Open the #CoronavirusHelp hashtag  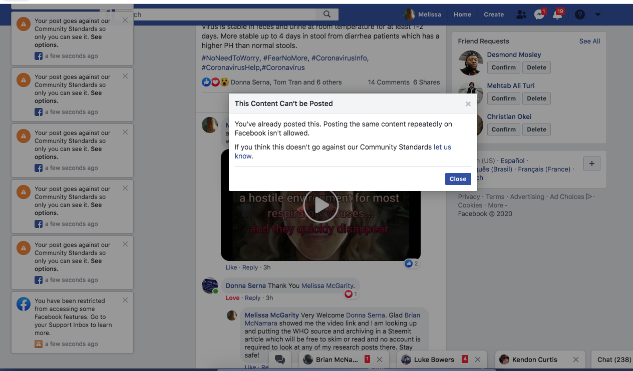click(230, 67)
